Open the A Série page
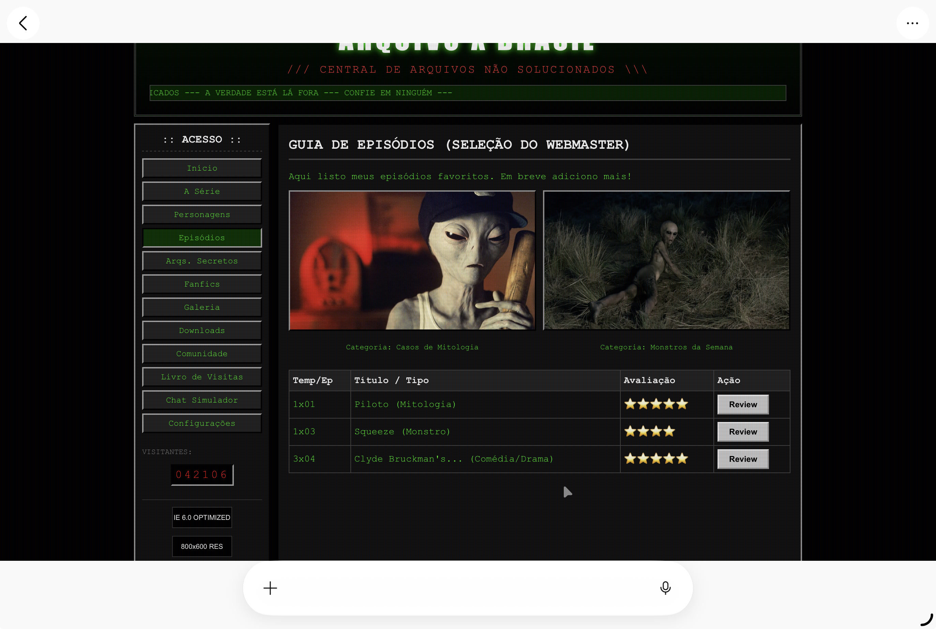Viewport: 936px width, 629px height. coord(202,191)
